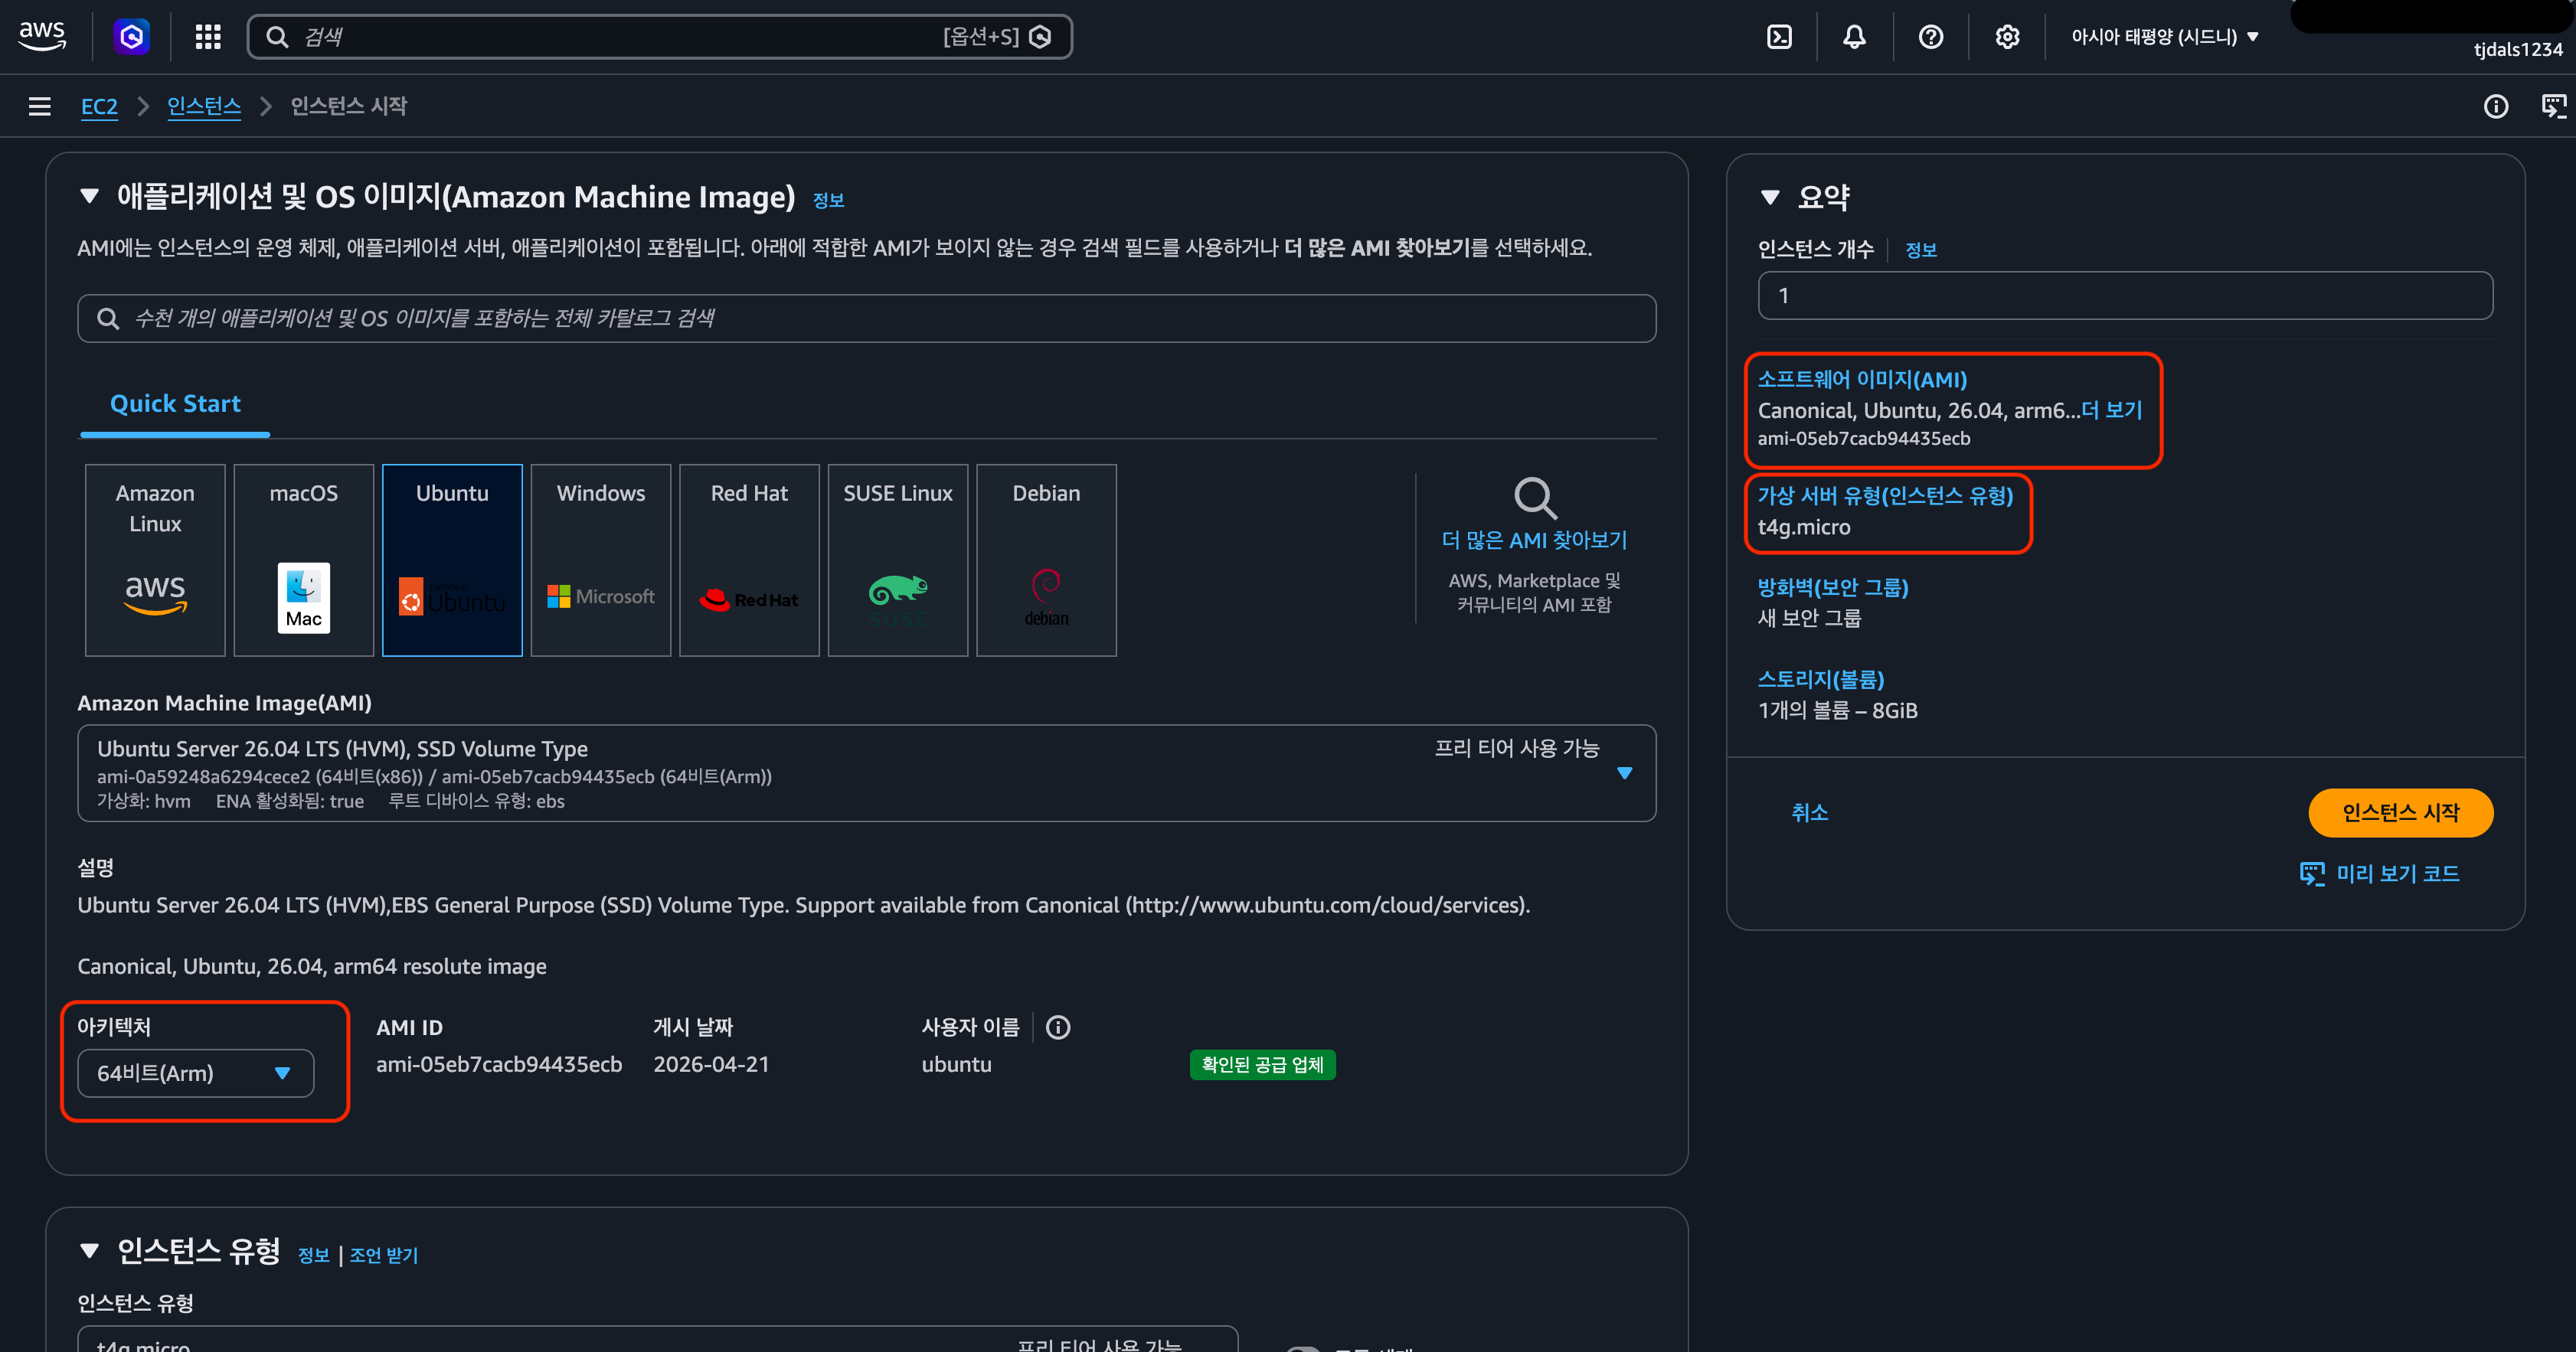The image size is (2576, 1352).
Task: Open 더 많은 AMI 찾아보기 link
Action: pos(1534,540)
